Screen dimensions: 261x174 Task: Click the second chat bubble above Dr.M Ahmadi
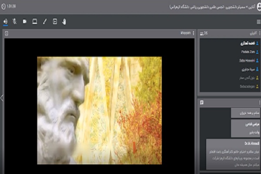coord(245,128)
